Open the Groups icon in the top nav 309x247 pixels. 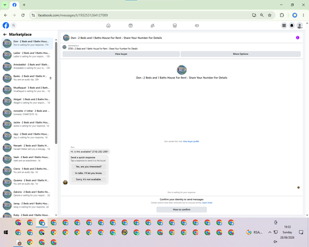coord(153,25)
